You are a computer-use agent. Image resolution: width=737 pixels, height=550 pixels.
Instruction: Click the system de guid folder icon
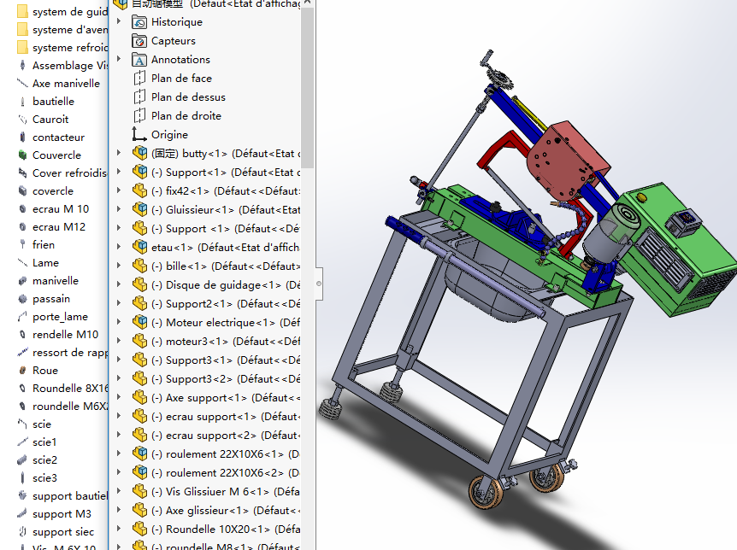point(22,11)
